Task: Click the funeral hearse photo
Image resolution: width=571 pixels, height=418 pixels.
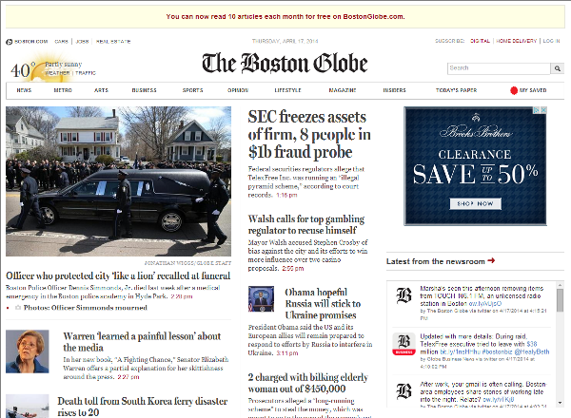Action: [x=118, y=181]
